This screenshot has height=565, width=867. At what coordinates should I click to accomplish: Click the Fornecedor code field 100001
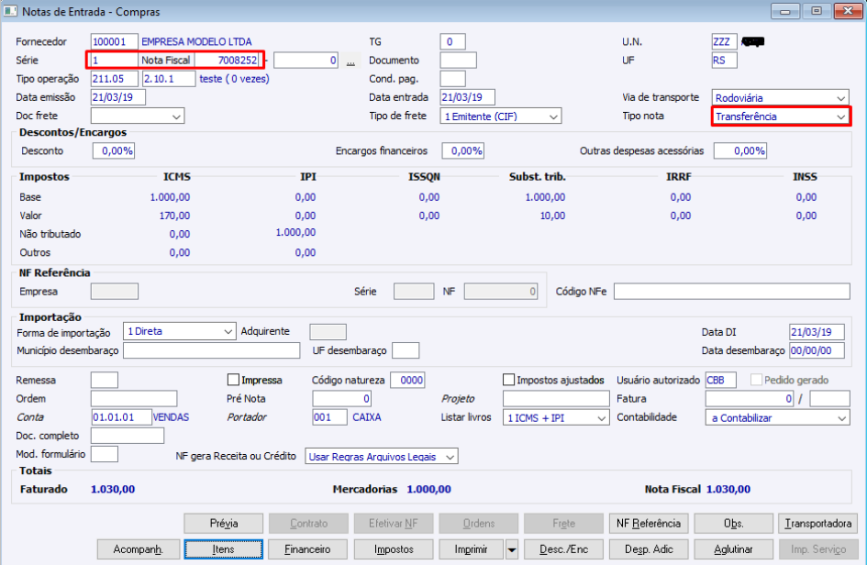(x=115, y=41)
